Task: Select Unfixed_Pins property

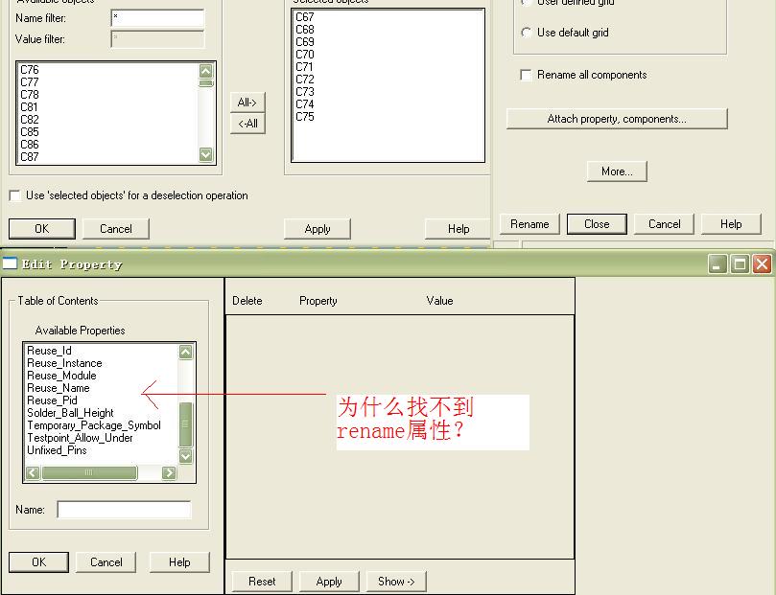Action: coord(57,450)
